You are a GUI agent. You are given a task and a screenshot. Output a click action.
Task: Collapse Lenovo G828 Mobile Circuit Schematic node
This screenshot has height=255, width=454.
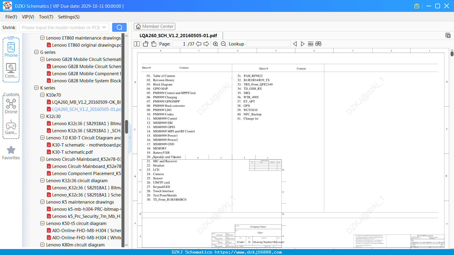[x=42, y=59]
